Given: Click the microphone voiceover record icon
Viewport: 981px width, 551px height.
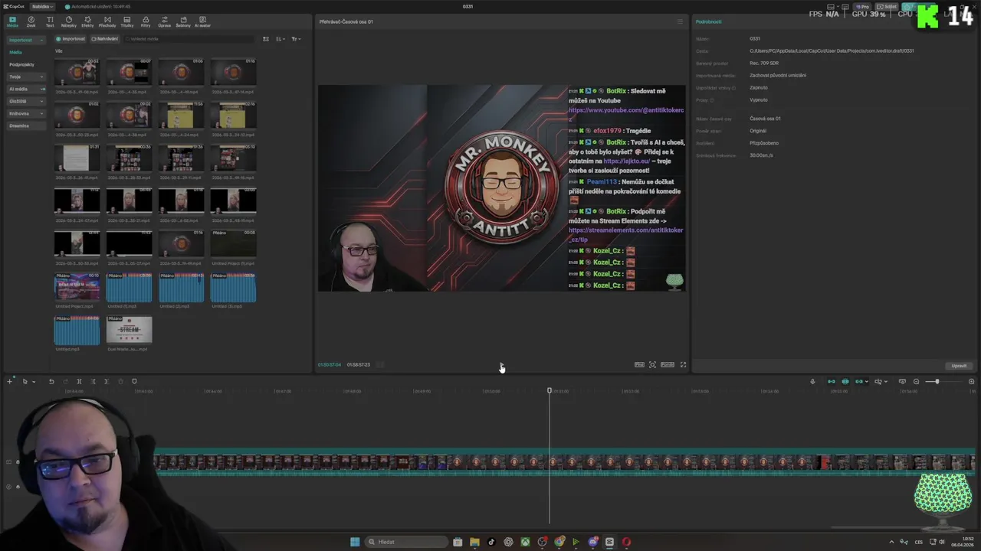Looking at the screenshot, I should pos(813,381).
